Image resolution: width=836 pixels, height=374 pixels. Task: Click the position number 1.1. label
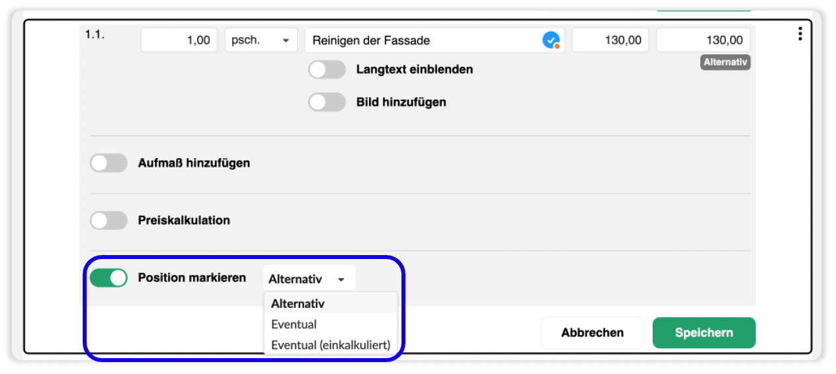click(x=95, y=34)
